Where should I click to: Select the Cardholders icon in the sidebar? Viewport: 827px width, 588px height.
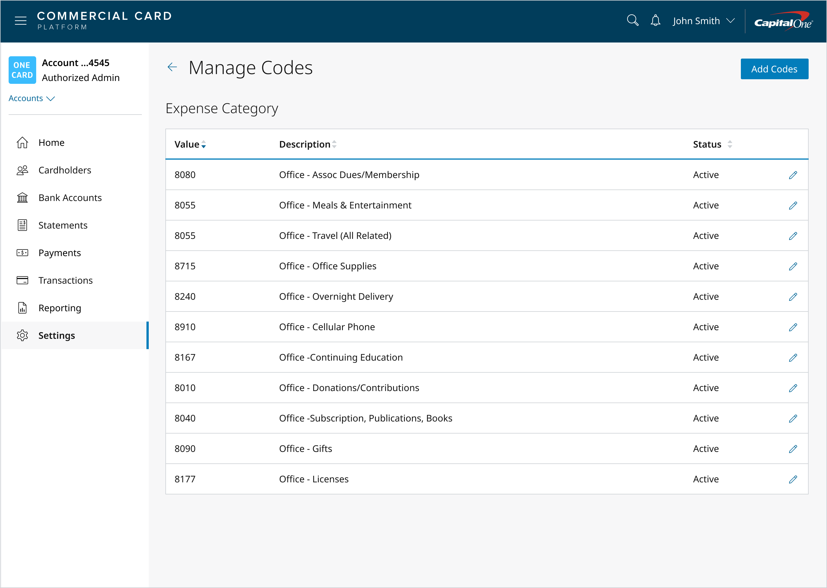coord(22,170)
